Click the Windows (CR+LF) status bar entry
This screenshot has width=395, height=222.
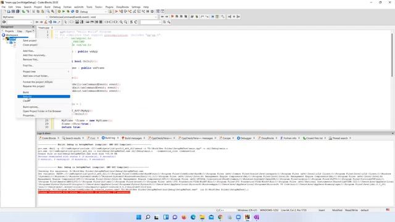(x=247, y=210)
